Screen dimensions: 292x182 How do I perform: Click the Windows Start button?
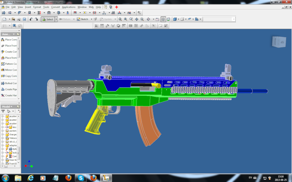[x=5, y=178]
